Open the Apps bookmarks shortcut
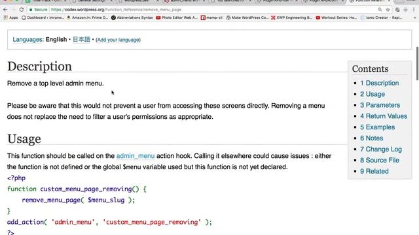The height and width of the screenshot is (235, 419). pos(10,18)
